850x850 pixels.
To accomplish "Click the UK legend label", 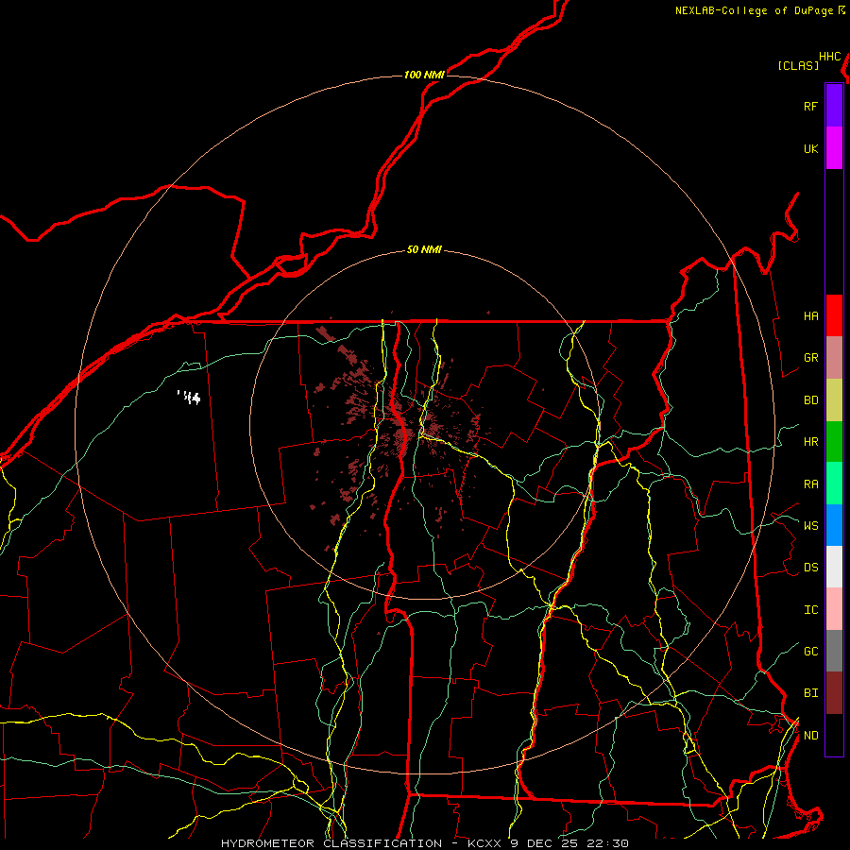I will (810, 148).
